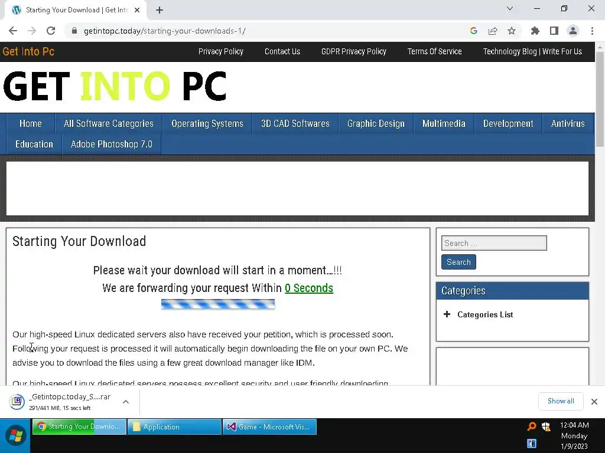Screen dimensions: 605x453
Task: Click the padlock site info icon
Action: [74, 31]
